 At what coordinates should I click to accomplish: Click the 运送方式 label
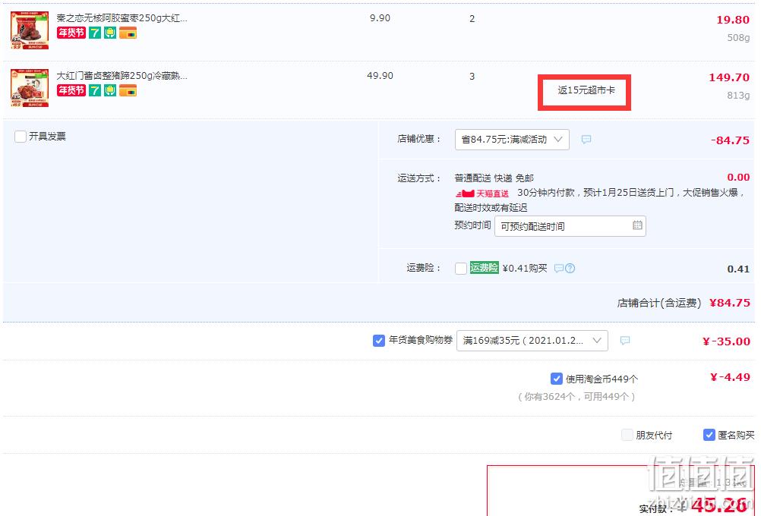(x=419, y=178)
